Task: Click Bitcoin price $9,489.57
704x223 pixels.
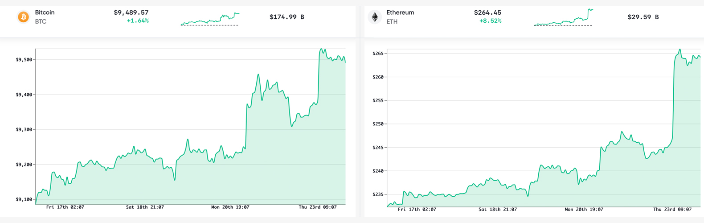Action: 131,12
